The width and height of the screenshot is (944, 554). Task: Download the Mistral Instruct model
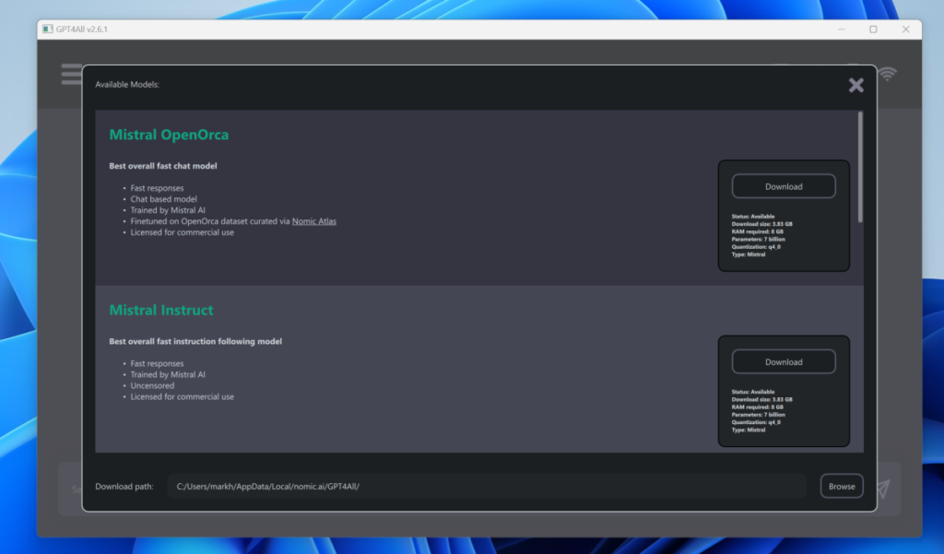point(784,362)
